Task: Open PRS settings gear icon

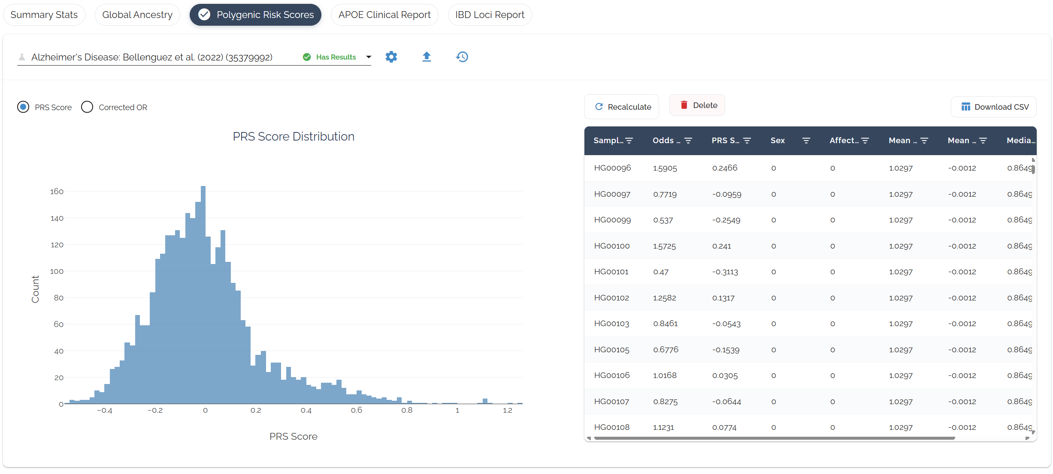Action: (391, 57)
